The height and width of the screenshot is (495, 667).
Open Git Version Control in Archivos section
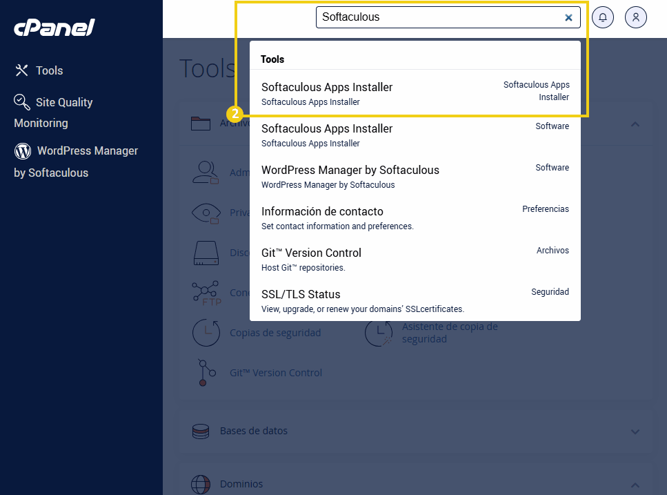tap(276, 373)
